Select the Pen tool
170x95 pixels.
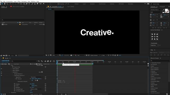tap(27, 4)
